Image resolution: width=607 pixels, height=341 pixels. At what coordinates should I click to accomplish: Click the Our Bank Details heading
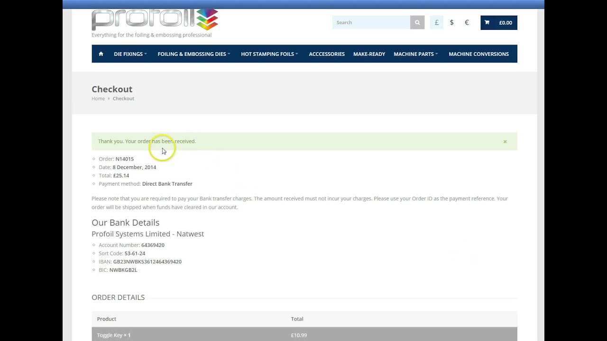click(x=125, y=223)
